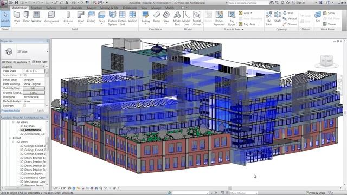Collapse the 3D Views node under Export
The image size is (347, 195).
pos(13,142)
